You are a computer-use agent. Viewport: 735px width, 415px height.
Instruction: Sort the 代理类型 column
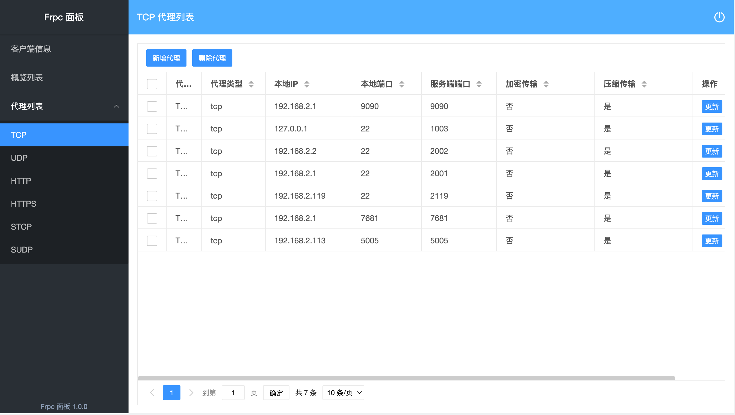point(251,84)
